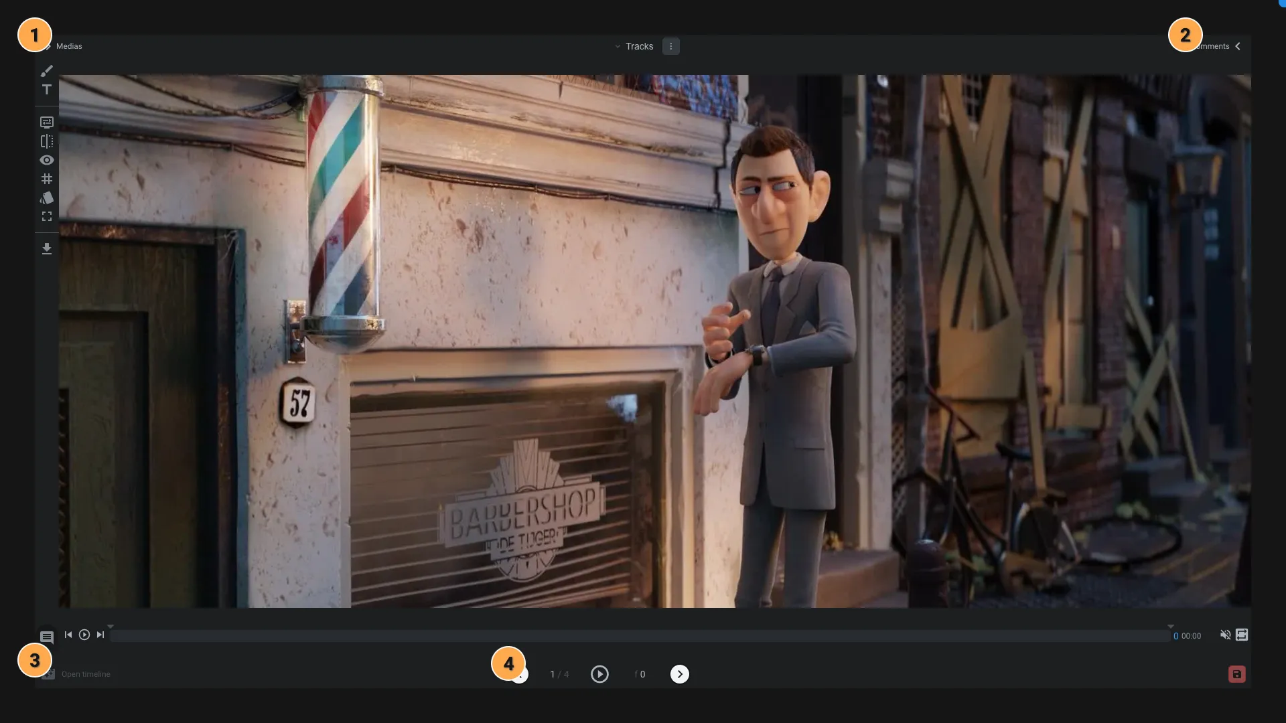Screen dimensions: 1286x723
Task: Unmute the audio
Action: (1225, 635)
